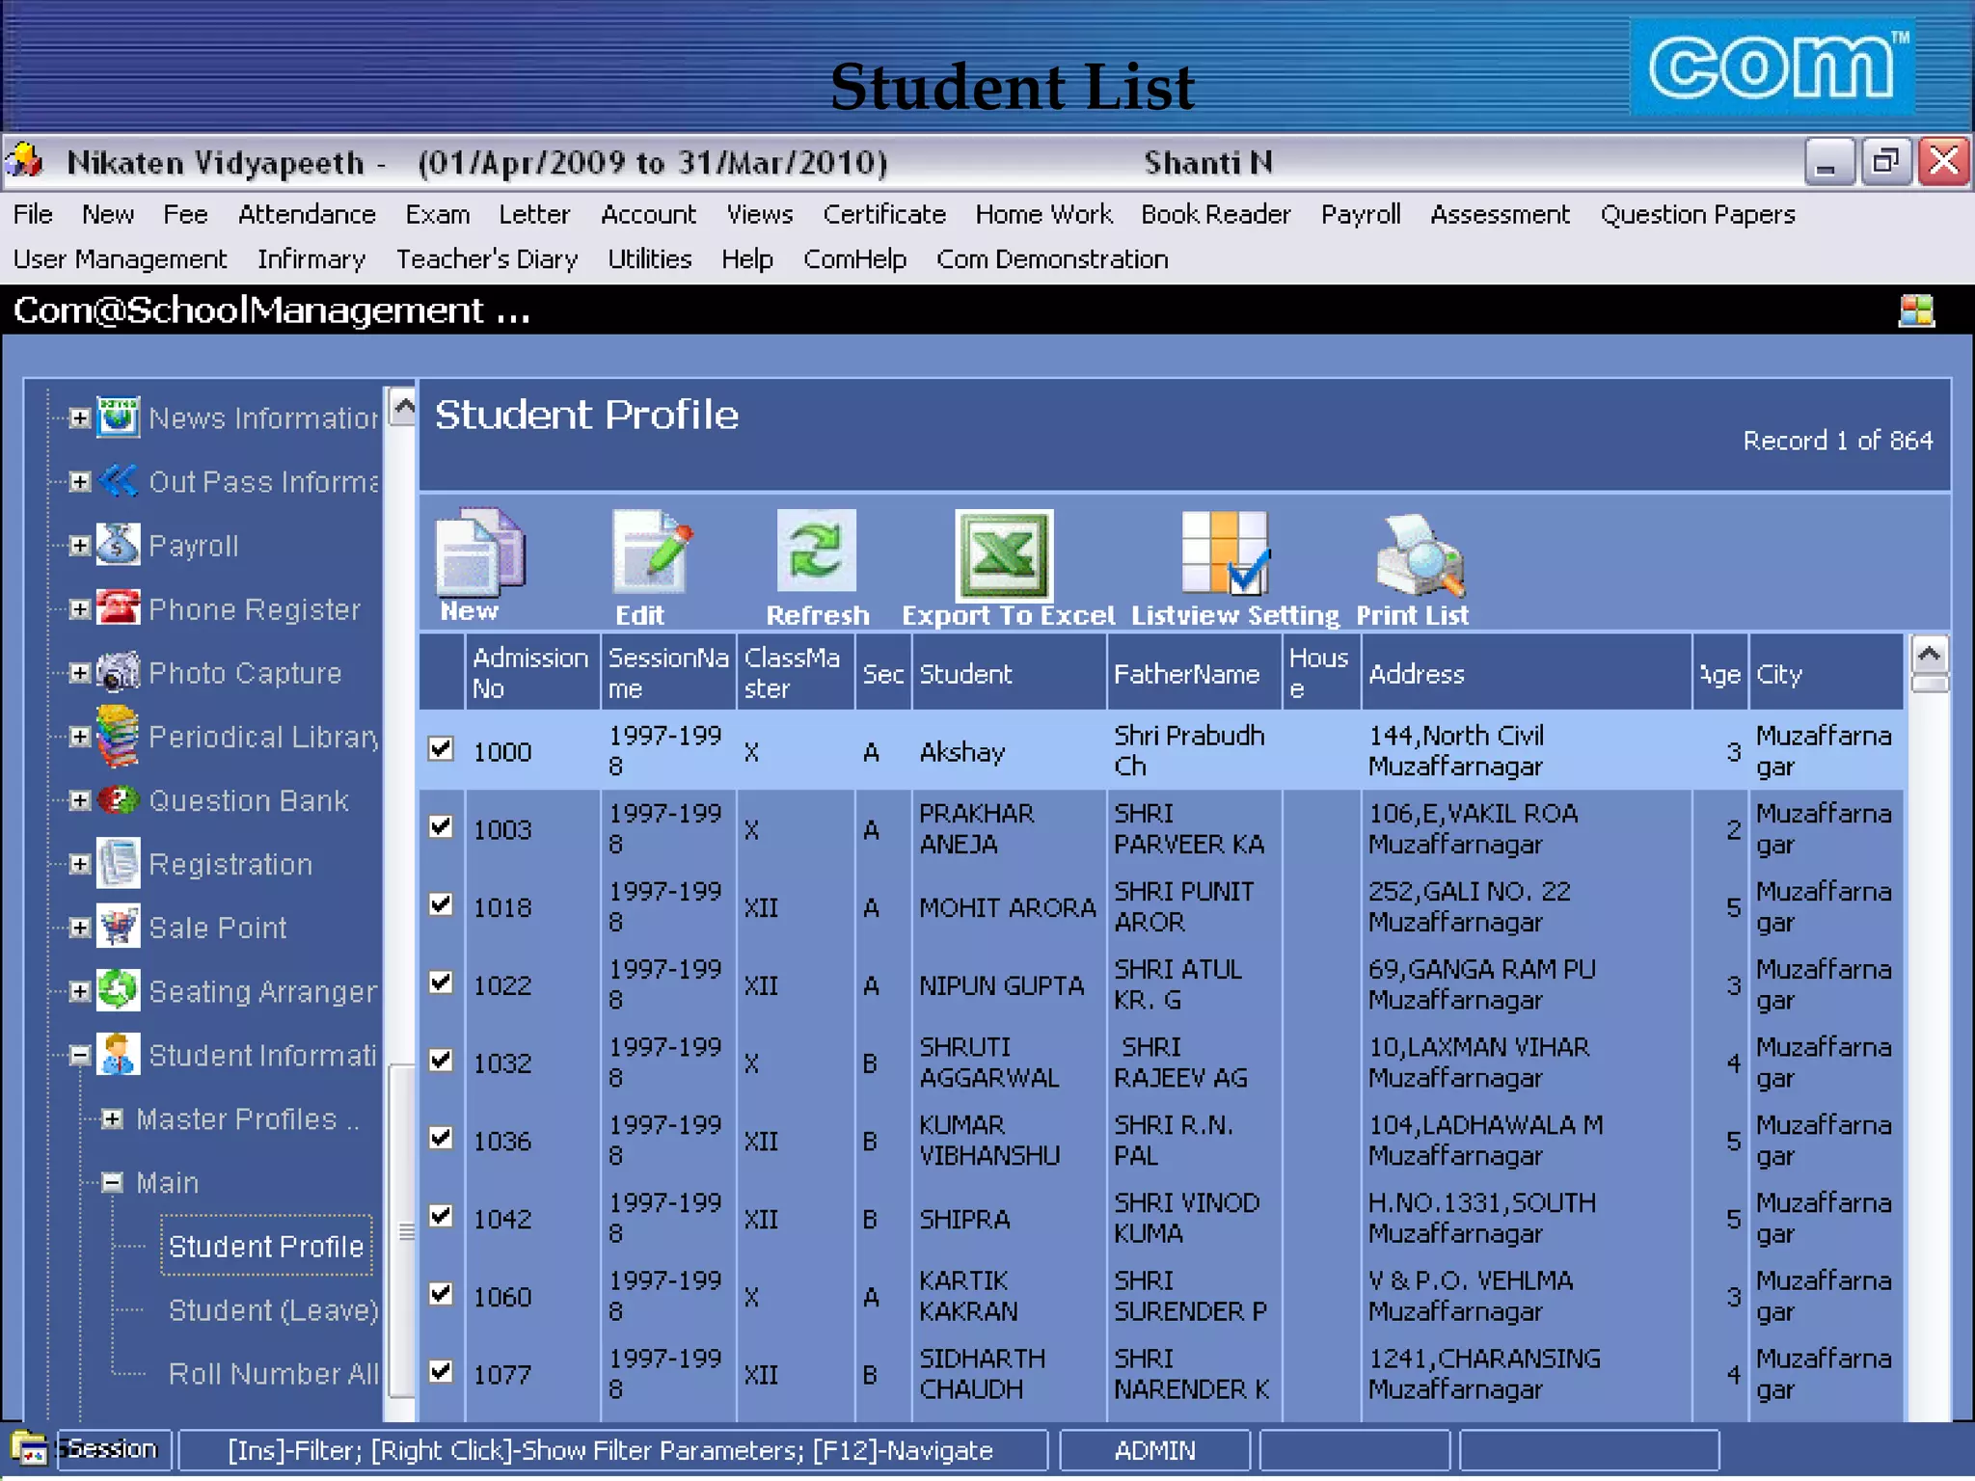Expand the Registration tree node
Viewport: 1975px width, 1481px height.
click(x=80, y=863)
